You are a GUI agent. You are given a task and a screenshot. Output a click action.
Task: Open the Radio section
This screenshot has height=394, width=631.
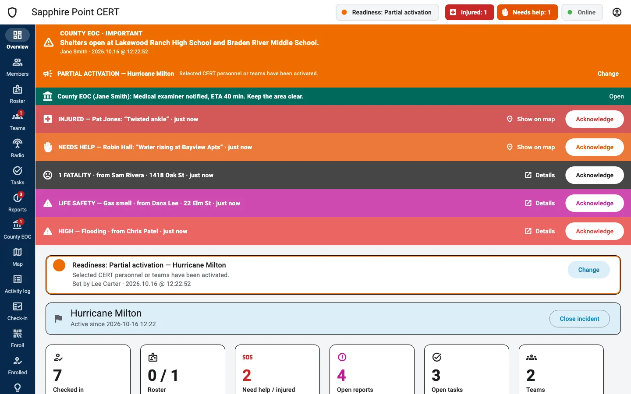[18, 148]
